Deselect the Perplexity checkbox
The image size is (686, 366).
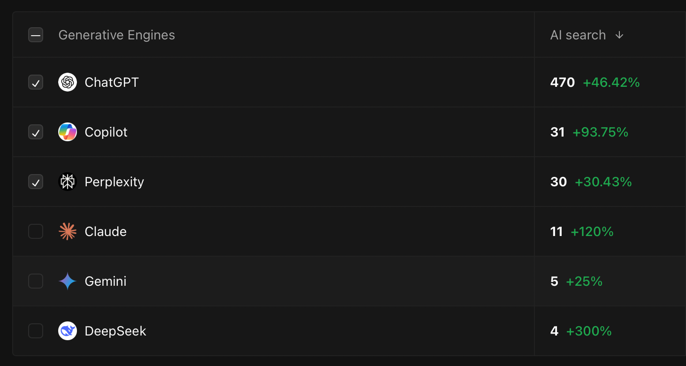tap(36, 182)
